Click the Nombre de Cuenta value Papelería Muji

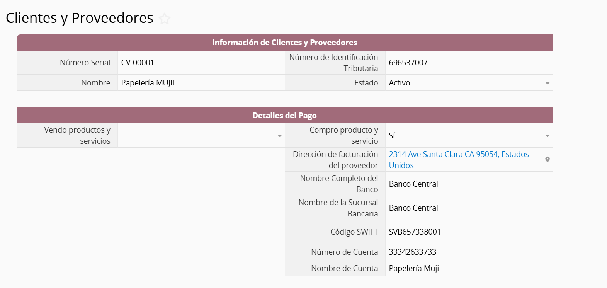pyautogui.click(x=414, y=268)
